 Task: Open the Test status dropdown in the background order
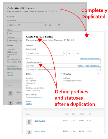tap(14, 33)
